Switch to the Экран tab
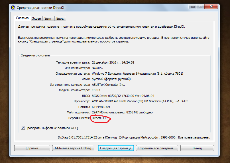Image resolution: width=230 pixels, height=163 pixels. coord(36,19)
